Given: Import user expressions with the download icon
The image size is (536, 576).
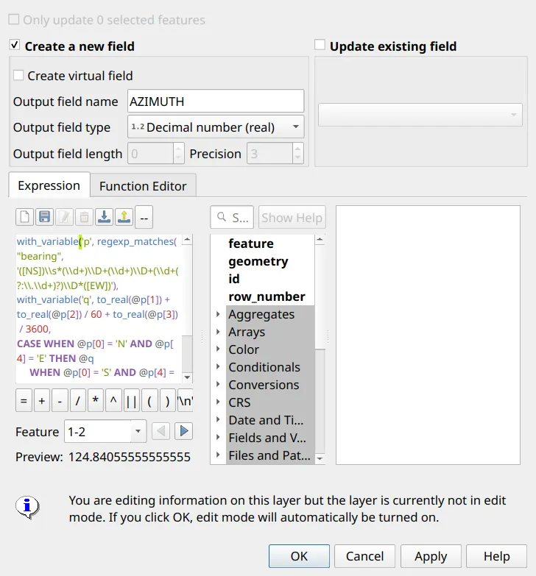Looking at the screenshot, I should pos(104,217).
